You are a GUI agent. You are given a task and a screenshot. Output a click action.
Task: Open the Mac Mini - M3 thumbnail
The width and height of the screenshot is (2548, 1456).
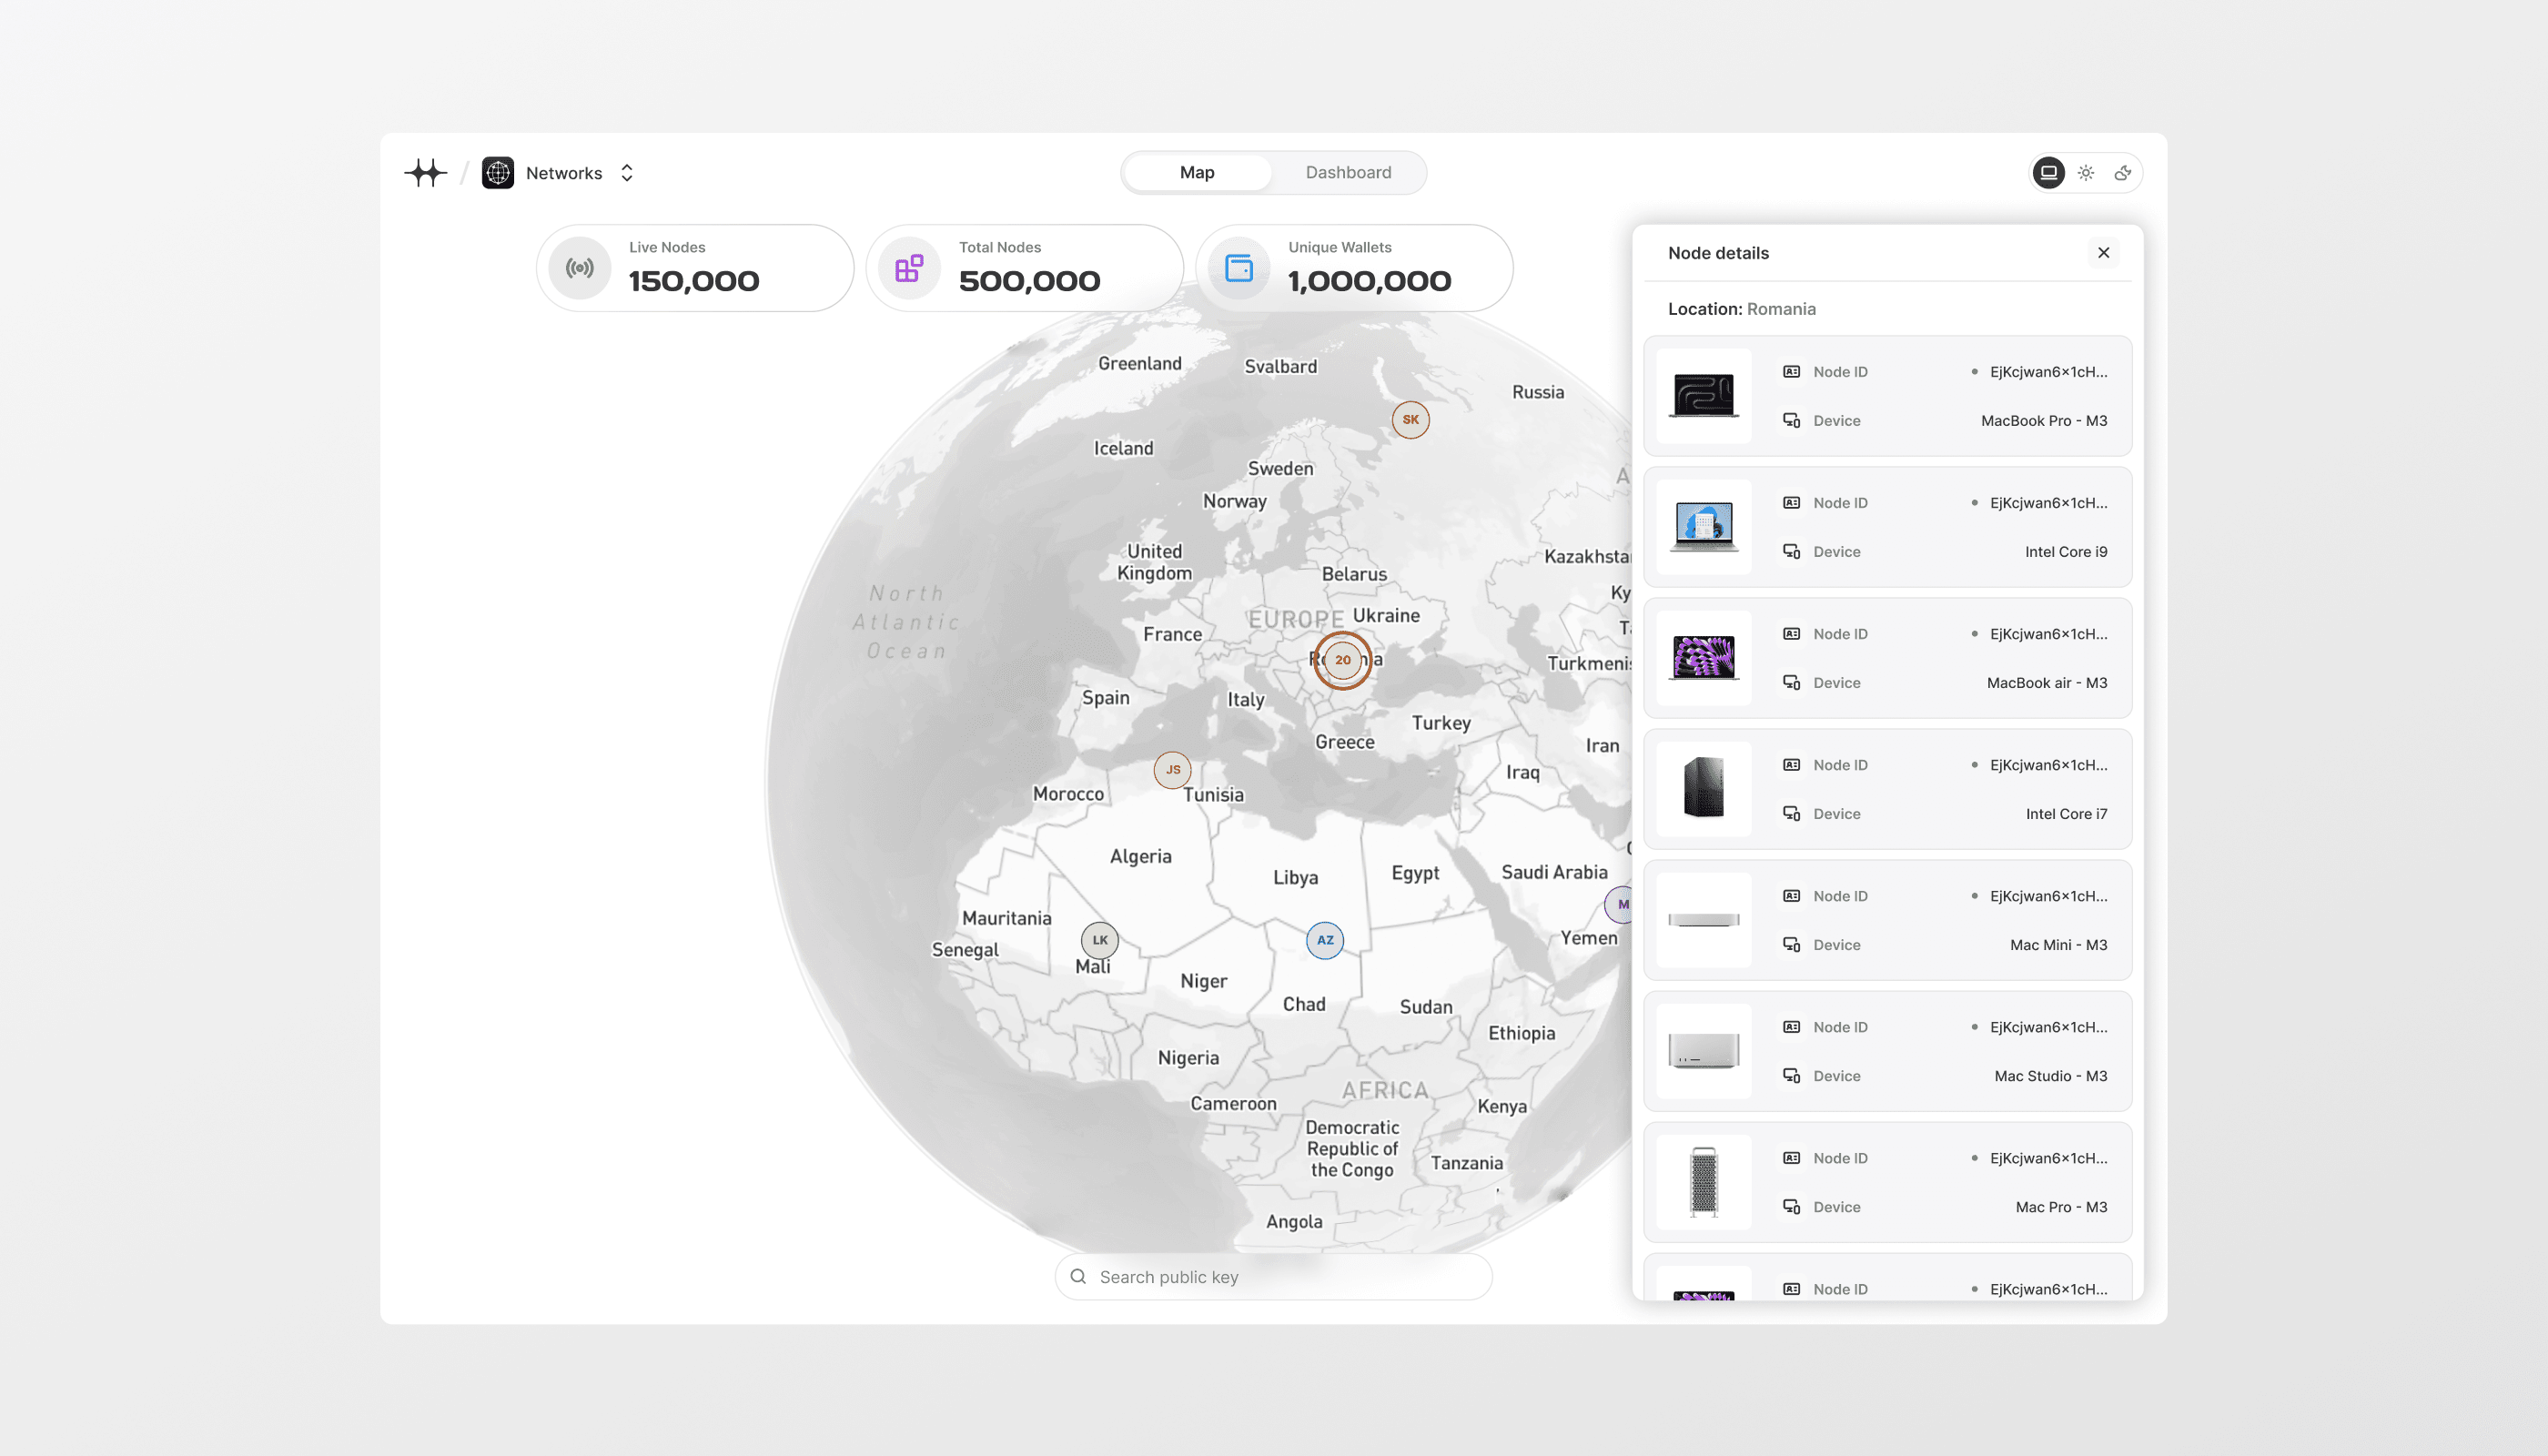point(1704,920)
